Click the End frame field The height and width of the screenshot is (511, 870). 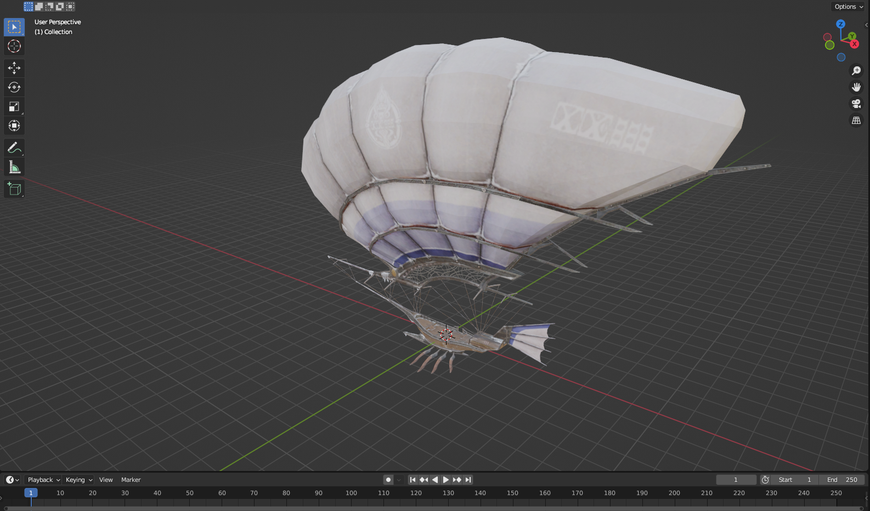coord(842,480)
